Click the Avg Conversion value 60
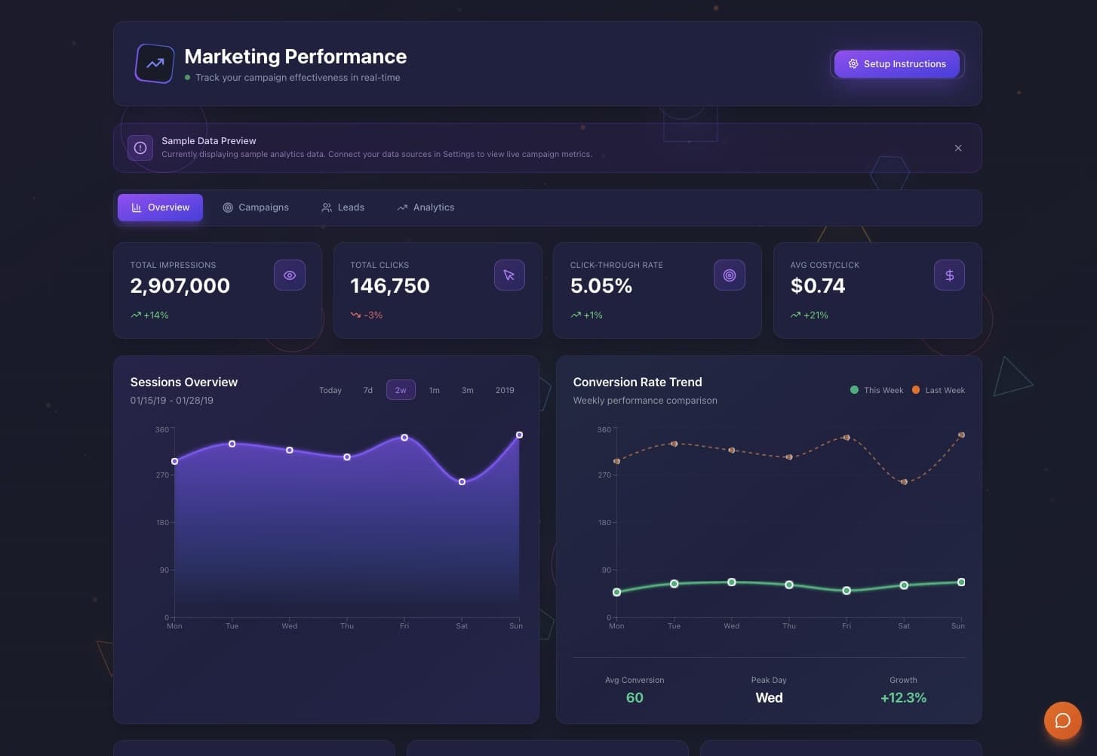This screenshot has height=756, width=1097. 635,698
